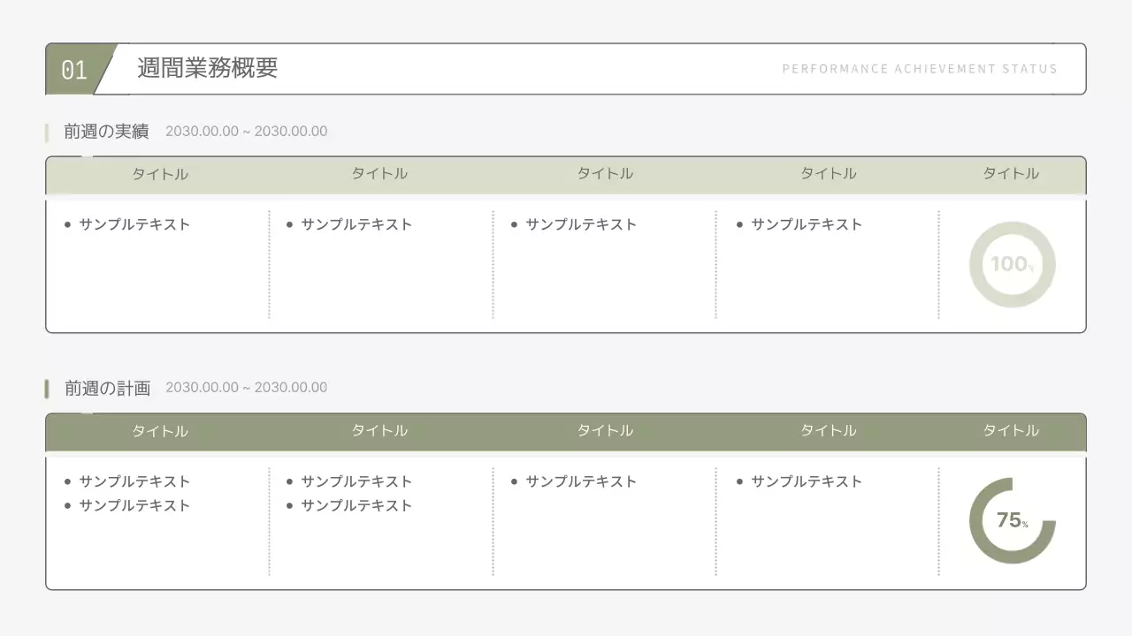Click the 75% progress ring value

[1012, 520]
